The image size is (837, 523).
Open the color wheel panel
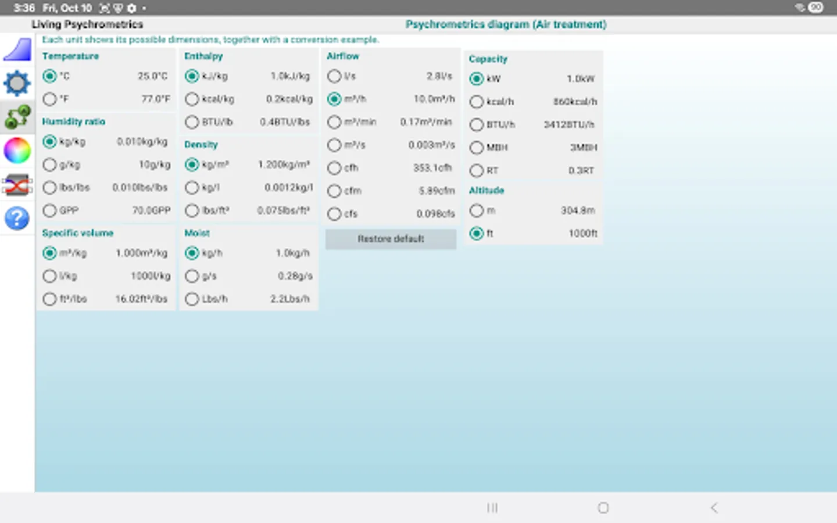(17, 151)
